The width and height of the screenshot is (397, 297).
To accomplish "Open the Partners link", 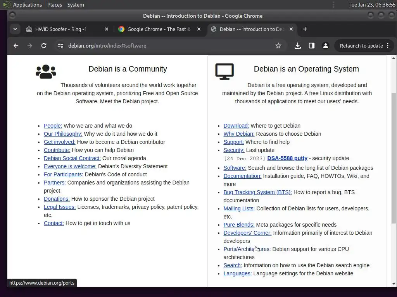I will pyautogui.click(x=55, y=183).
